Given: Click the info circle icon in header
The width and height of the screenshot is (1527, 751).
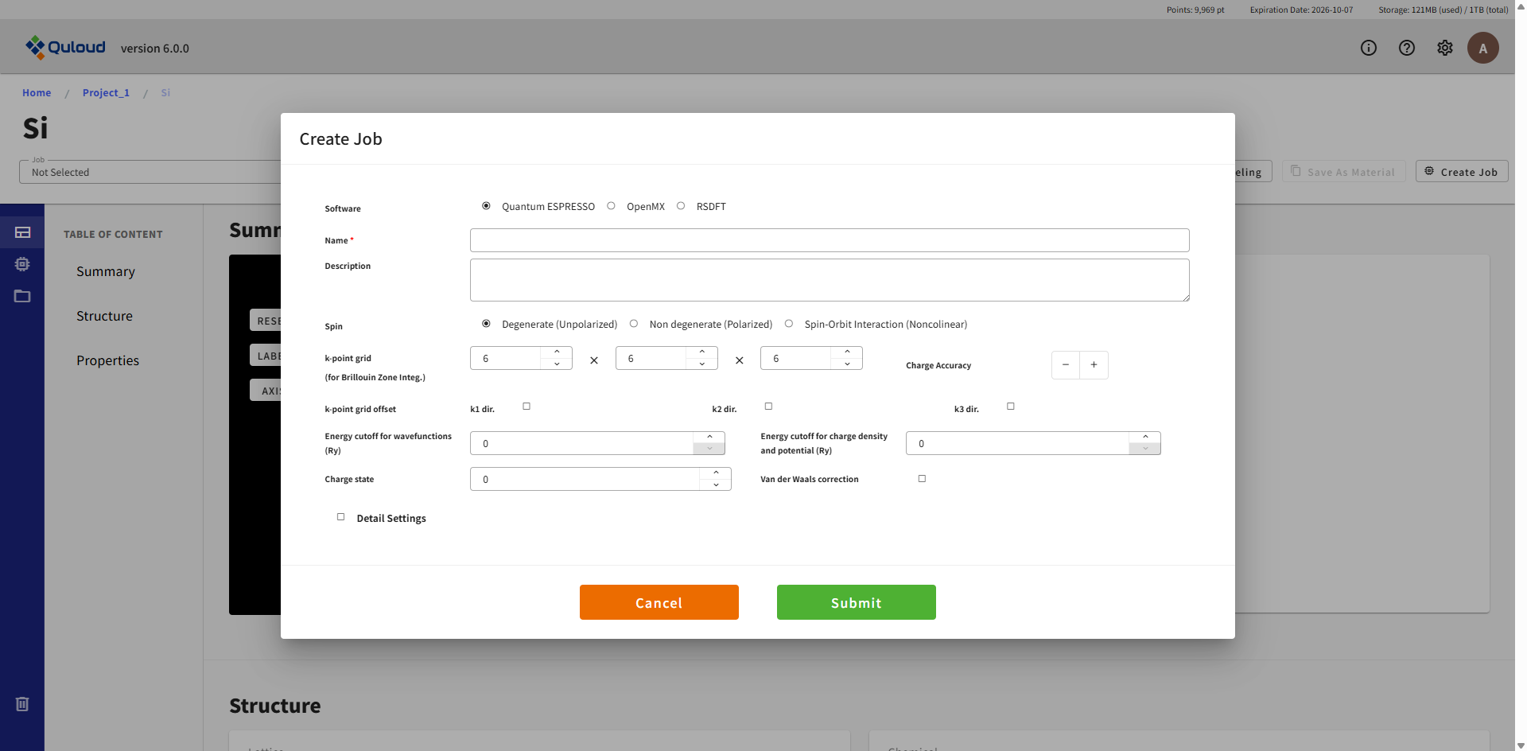Looking at the screenshot, I should coord(1368,48).
